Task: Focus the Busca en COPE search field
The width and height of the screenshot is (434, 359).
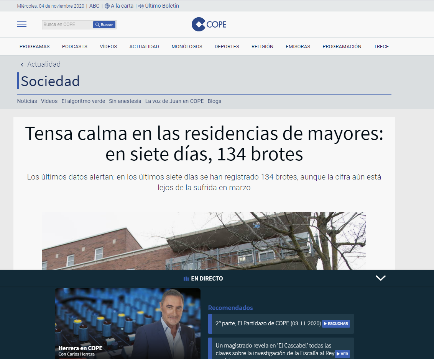Action: (67, 24)
